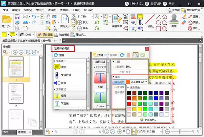Image resolution: width=204 pixels, height=137 pixels.
Task: Click the eraser tool icon
Action: click(x=184, y=22)
